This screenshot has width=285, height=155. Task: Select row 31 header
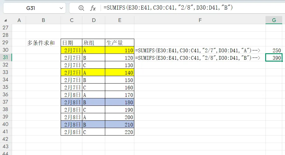coord(6,58)
